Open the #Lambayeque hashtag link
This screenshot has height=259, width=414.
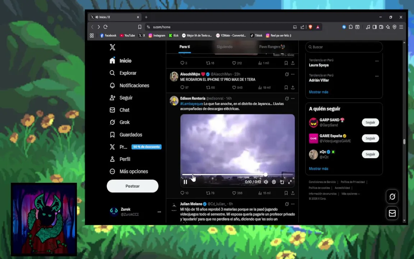pyautogui.click(x=191, y=104)
